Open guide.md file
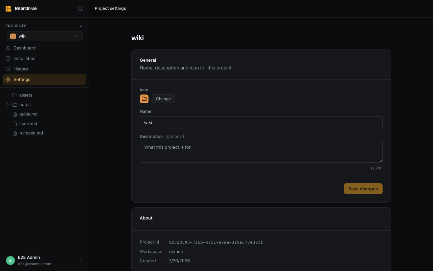This screenshot has width=433, height=271. pyautogui.click(x=44, y=114)
